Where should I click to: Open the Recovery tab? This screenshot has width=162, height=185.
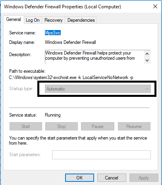pyautogui.click(x=54, y=20)
